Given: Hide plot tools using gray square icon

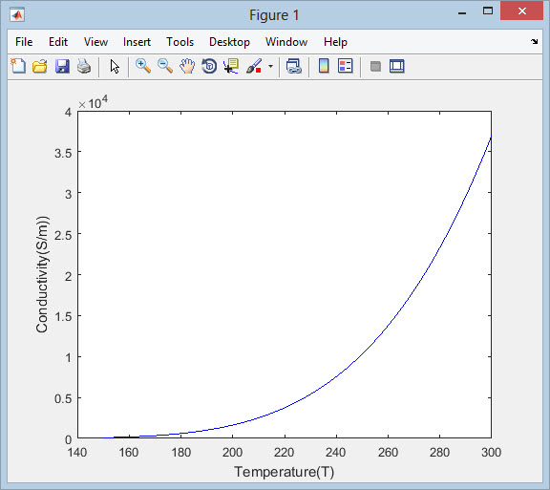Looking at the screenshot, I should tap(375, 66).
